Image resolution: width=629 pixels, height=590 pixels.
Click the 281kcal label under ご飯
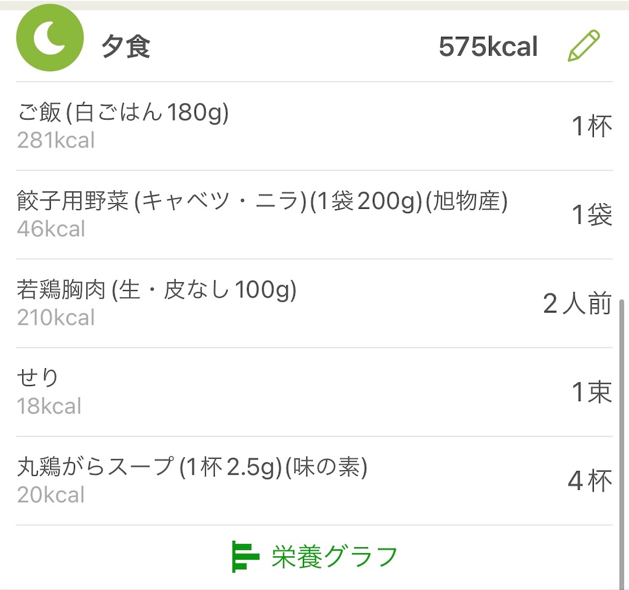(56, 141)
